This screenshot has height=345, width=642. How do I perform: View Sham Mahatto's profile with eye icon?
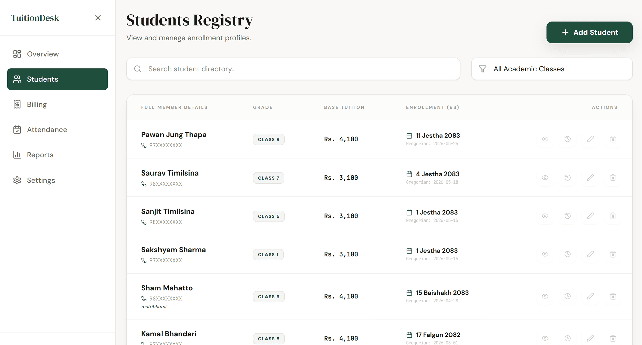point(545,296)
